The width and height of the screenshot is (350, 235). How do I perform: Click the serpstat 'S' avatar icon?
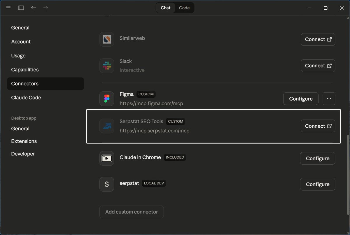[x=107, y=184]
